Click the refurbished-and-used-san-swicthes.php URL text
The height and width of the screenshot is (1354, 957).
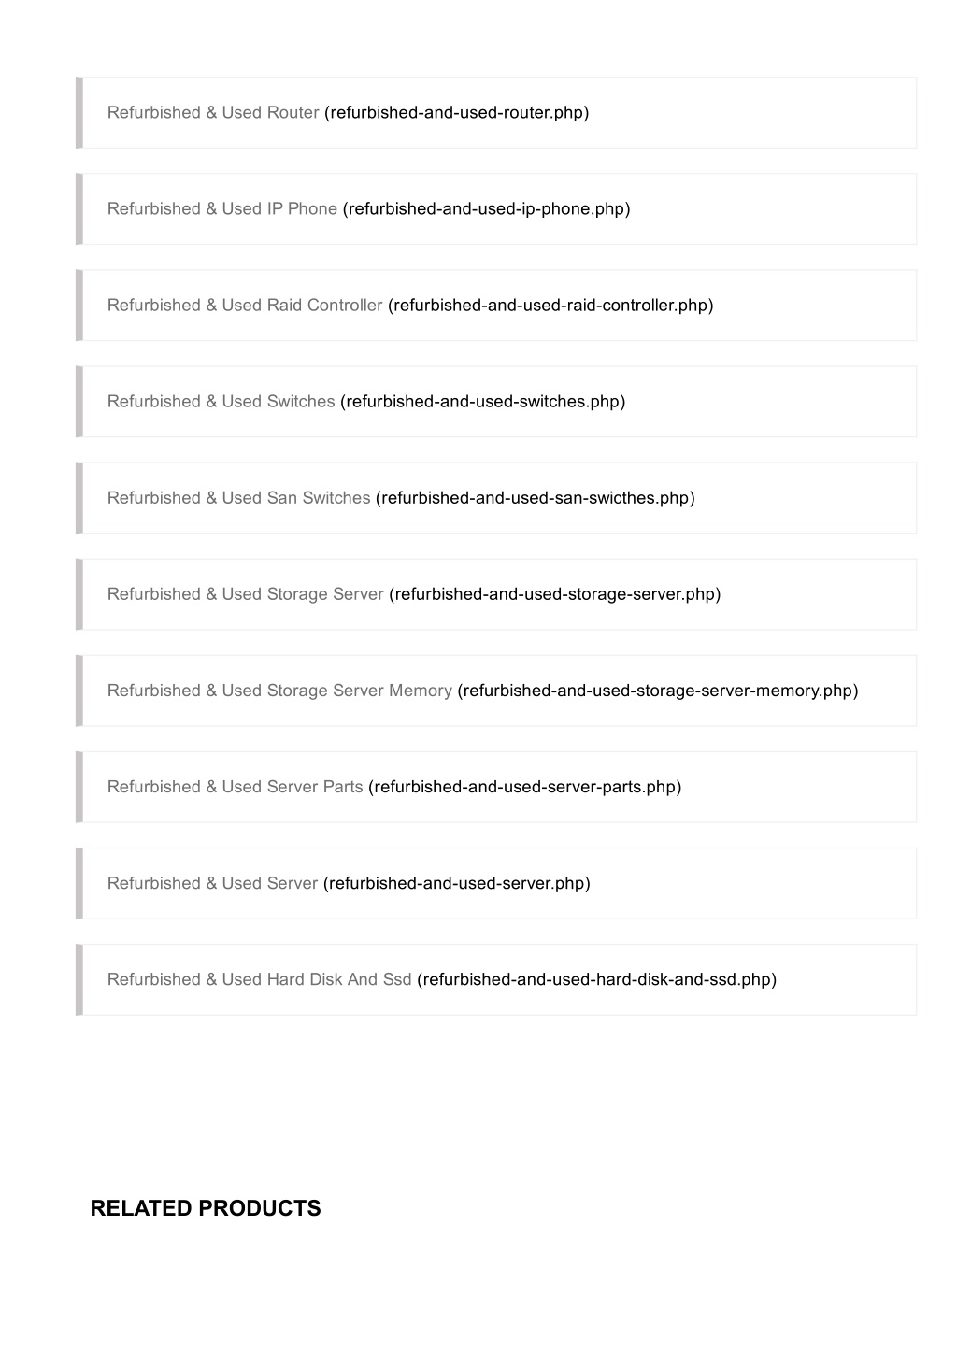click(536, 498)
